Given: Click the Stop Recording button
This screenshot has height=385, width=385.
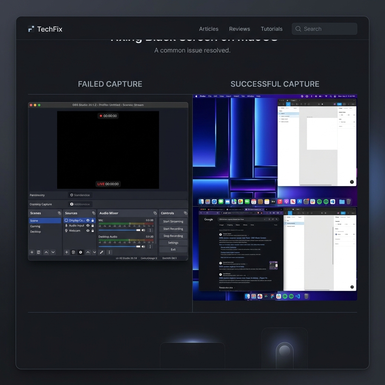Looking at the screenshot, I should (x=173, y=236).
